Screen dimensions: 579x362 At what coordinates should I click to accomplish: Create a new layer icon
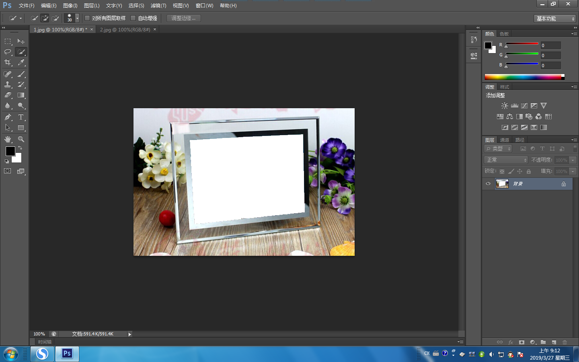tap(554, 342)
